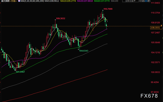The height and width of the screenshot is (102, 163).
Task: Click the orange price marker arrow on right axis
Action: click(x=161, y=25)
